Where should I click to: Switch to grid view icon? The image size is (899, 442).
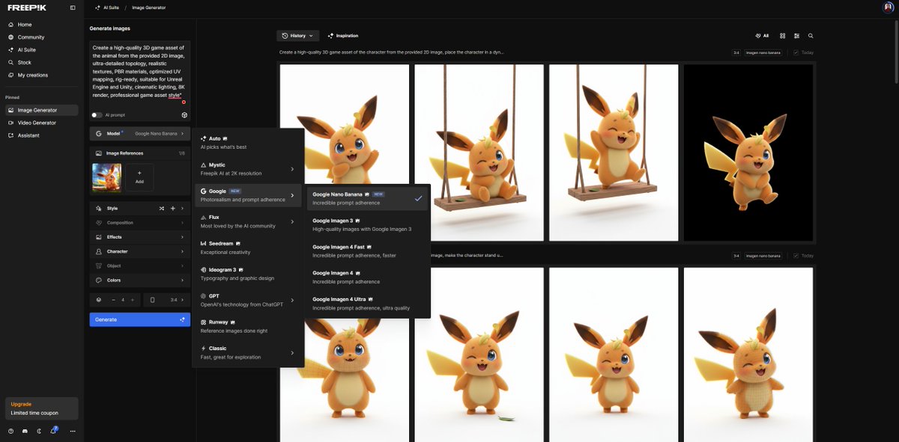click(x=782, y=35)
